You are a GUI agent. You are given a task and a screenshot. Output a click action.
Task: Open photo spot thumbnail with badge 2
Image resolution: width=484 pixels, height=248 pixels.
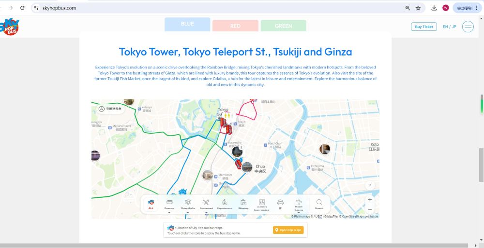point(237,151)
